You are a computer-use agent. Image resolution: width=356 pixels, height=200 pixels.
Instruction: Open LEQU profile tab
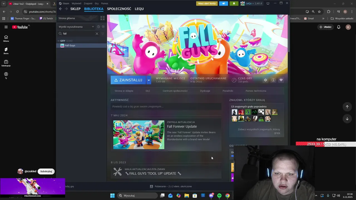(x=139, y=9)
